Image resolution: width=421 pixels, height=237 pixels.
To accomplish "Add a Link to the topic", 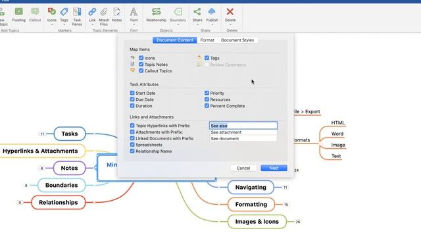I will pos(92,14).
